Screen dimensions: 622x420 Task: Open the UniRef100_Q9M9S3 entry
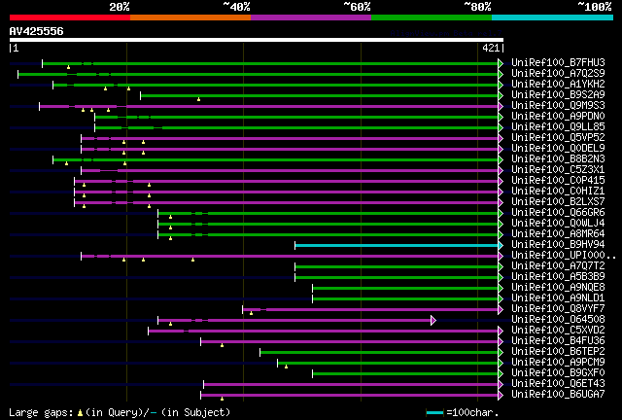558,105
